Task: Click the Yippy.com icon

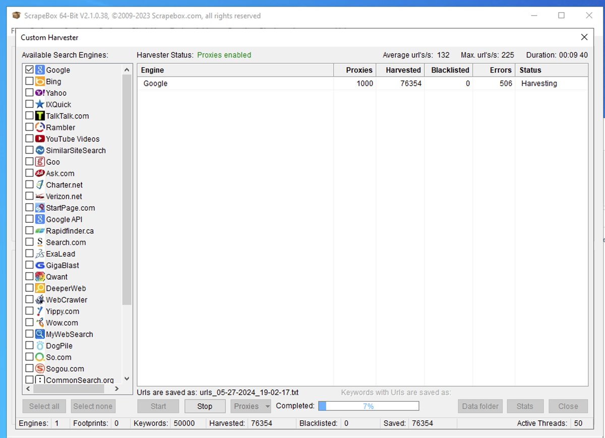Action: click(x=40, y=311)
